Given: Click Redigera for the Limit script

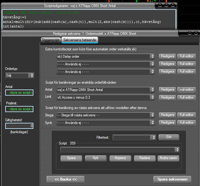Looking at the screenshot, I should coord(167,97).
